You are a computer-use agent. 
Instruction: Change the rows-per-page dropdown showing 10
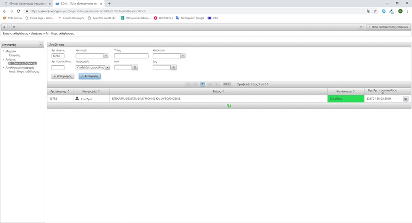226,84
